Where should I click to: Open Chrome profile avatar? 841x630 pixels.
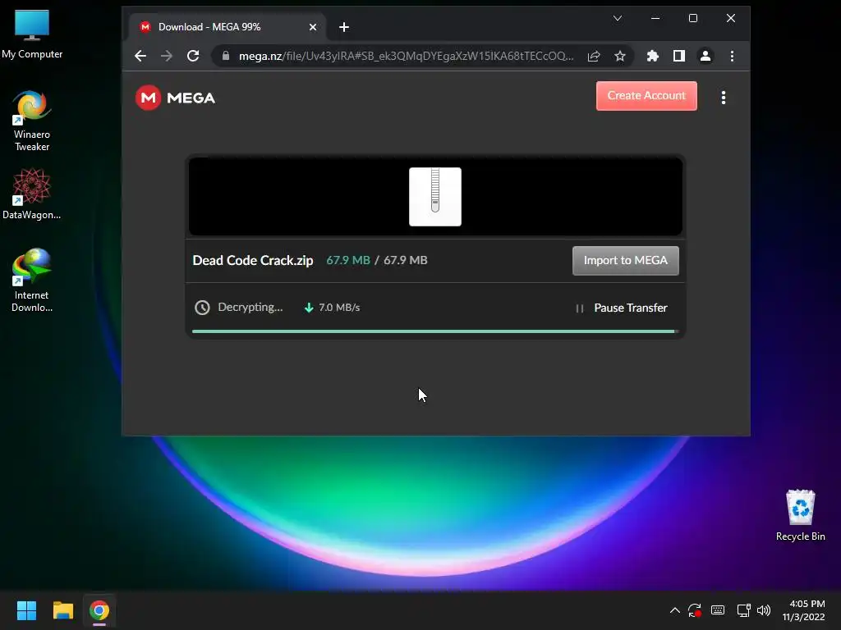(705, 56)
